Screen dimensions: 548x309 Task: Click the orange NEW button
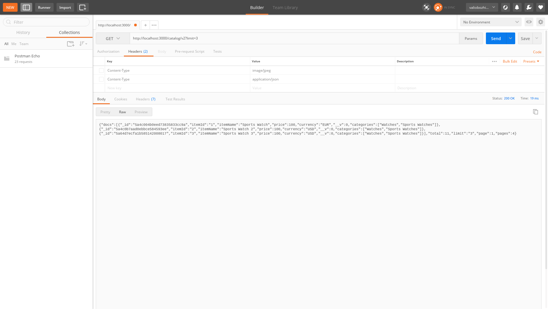[x=10, y=7]
